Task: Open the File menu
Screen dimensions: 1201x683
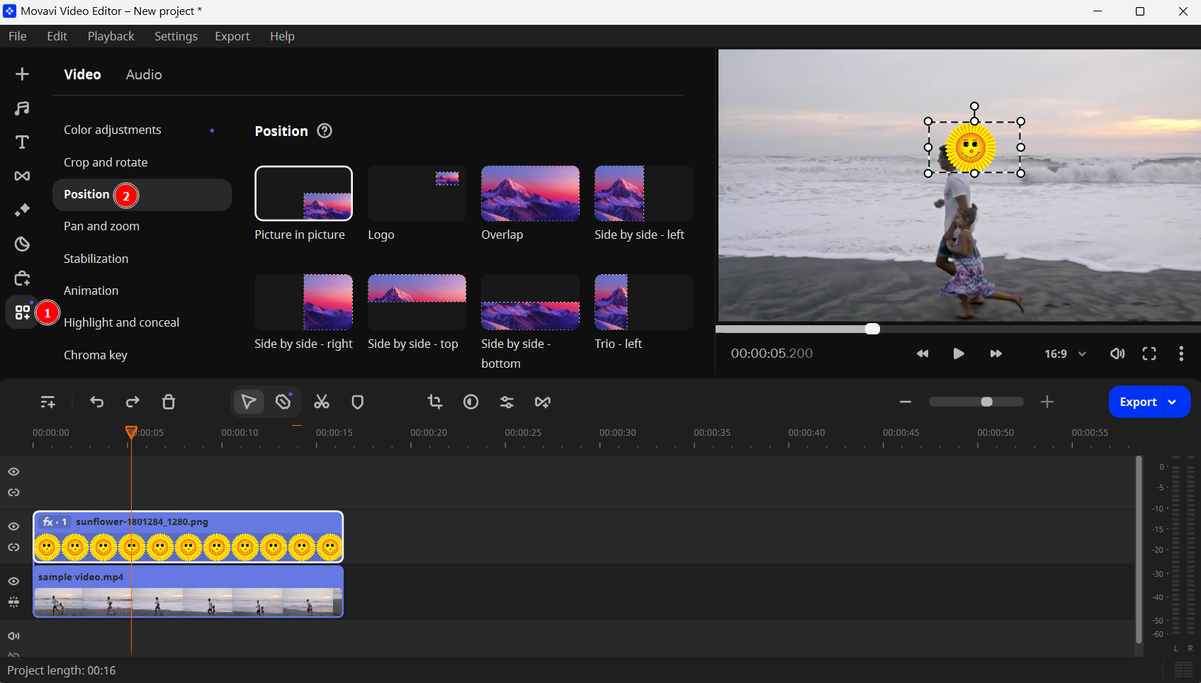Action: [x=18, y=36]
